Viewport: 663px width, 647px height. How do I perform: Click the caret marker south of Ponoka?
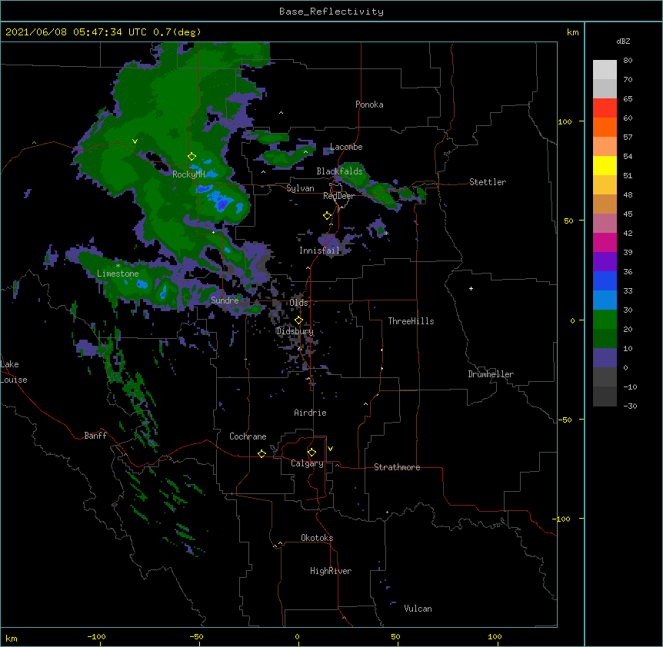point(282,113)
